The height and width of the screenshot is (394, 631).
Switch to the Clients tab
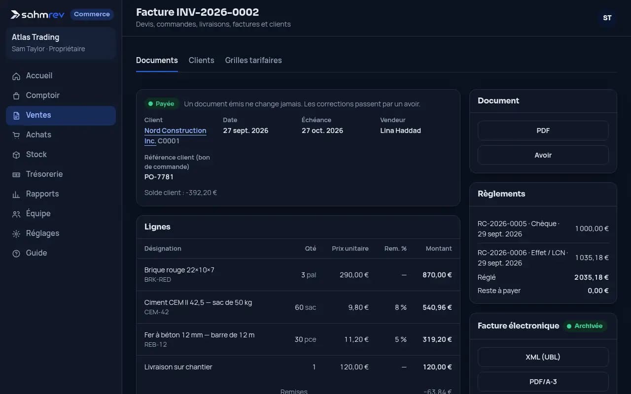coord(201,60)
